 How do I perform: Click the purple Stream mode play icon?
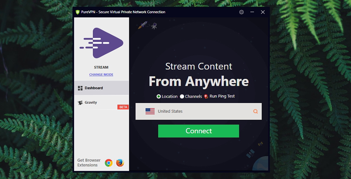click(x=101, y=43)
